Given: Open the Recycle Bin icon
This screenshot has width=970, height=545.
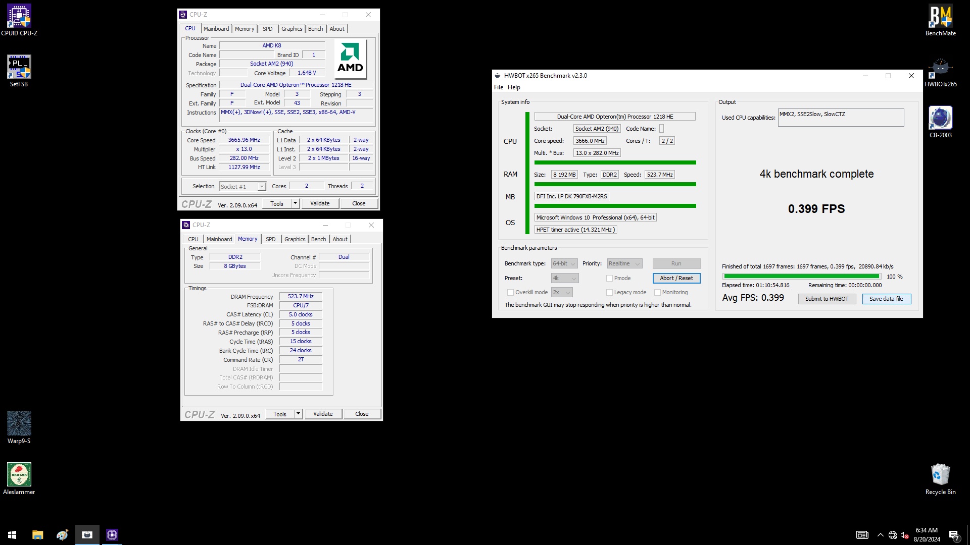Looking at the screenshot, I should tap(940, 479).
